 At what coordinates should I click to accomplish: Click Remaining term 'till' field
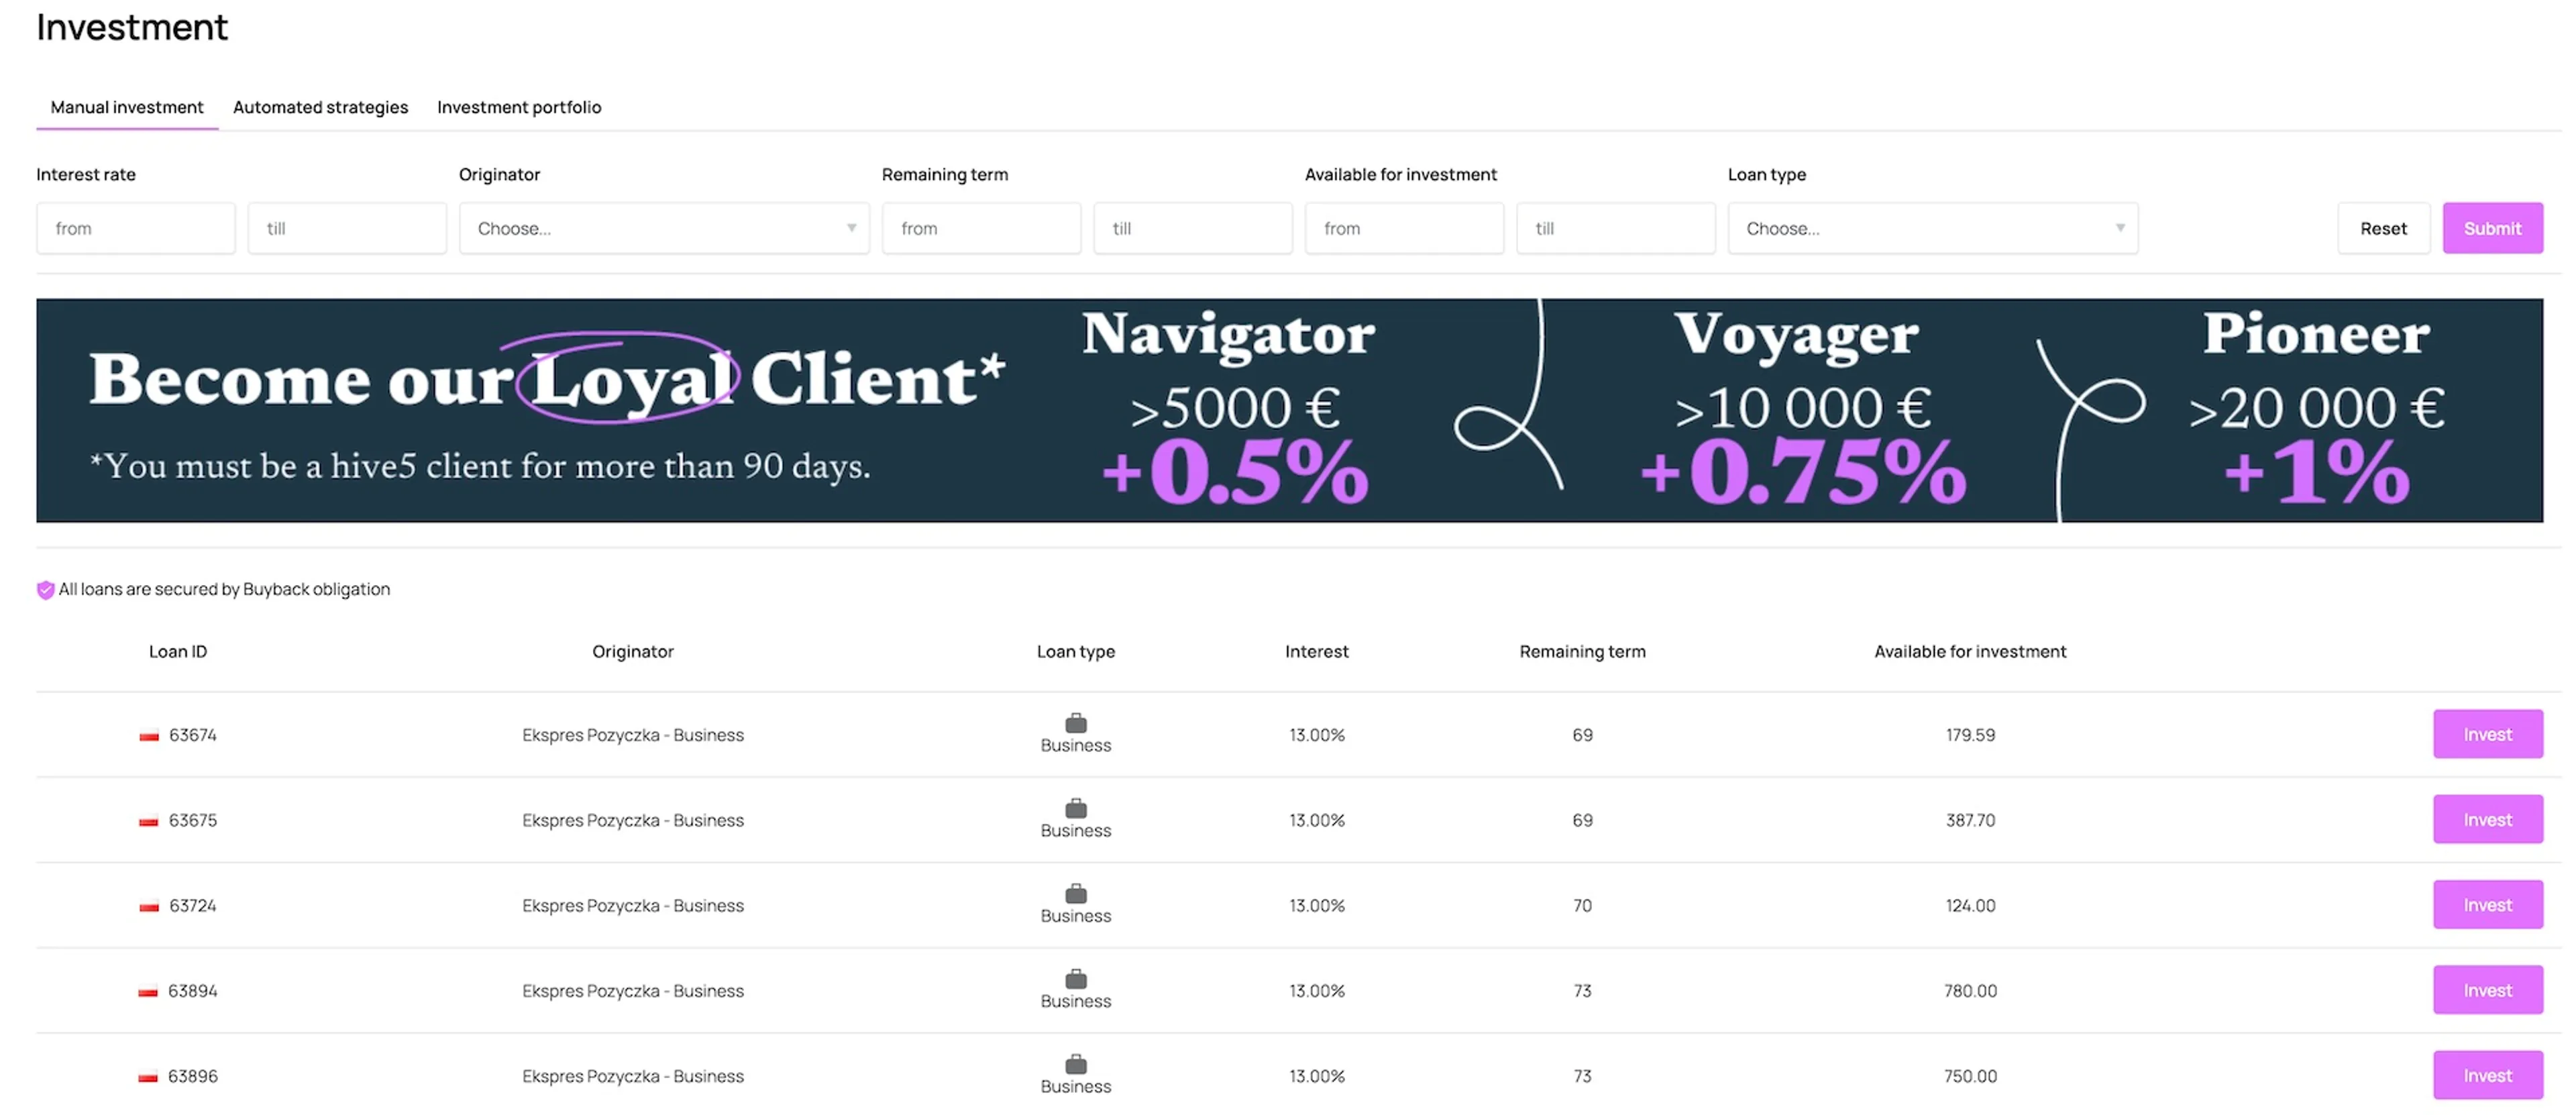[x=1193, y=228]
